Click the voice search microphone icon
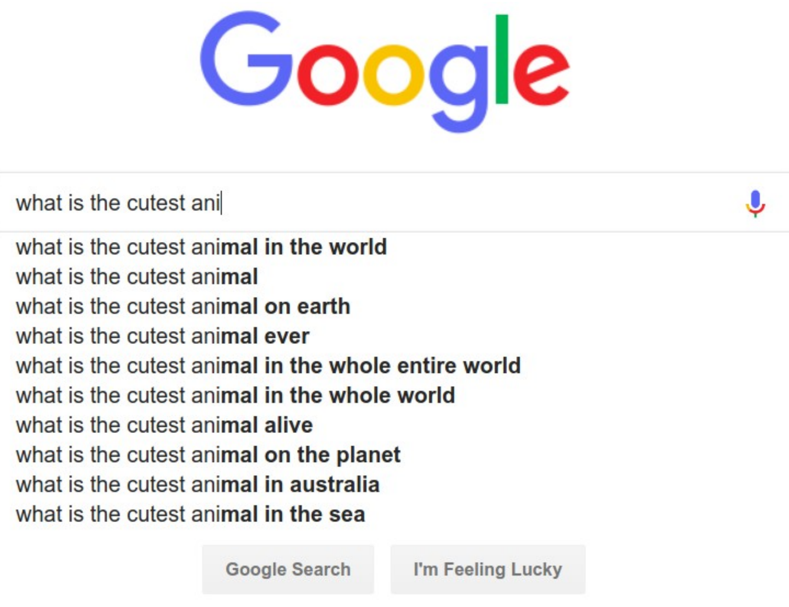Viewport: 789px width, 607px height. click(x=755, y=203)
